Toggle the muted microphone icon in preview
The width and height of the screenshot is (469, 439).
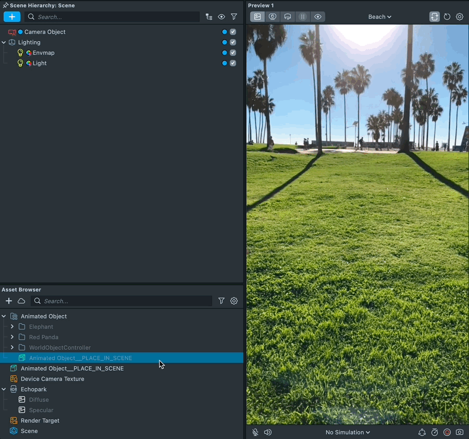255,432
